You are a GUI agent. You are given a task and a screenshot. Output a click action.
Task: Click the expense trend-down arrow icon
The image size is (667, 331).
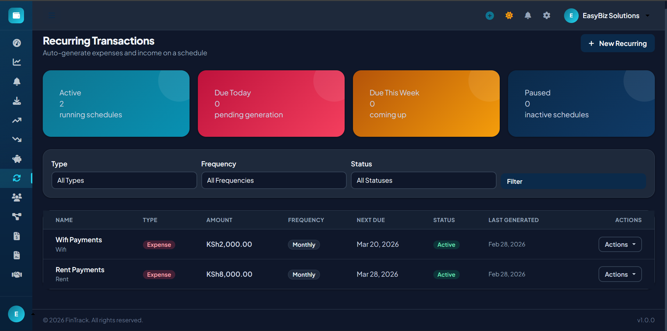[x=16, y=139]
